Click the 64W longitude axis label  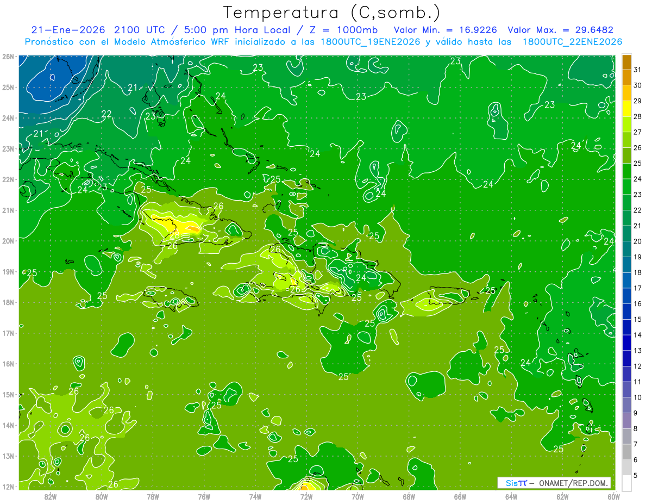click(511, 496)
